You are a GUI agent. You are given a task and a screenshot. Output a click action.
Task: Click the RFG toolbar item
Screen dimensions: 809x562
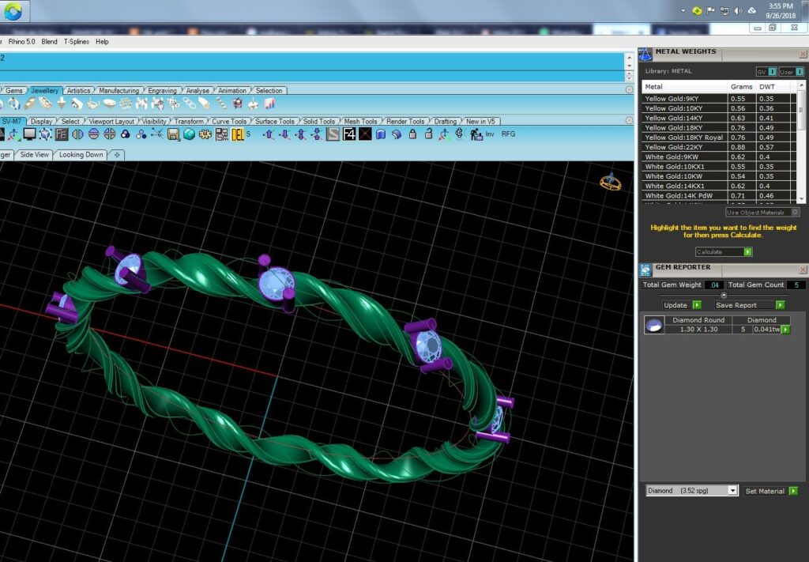point(508,134)
